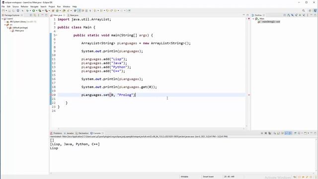Toggle Pin Console

click(295, 133)
